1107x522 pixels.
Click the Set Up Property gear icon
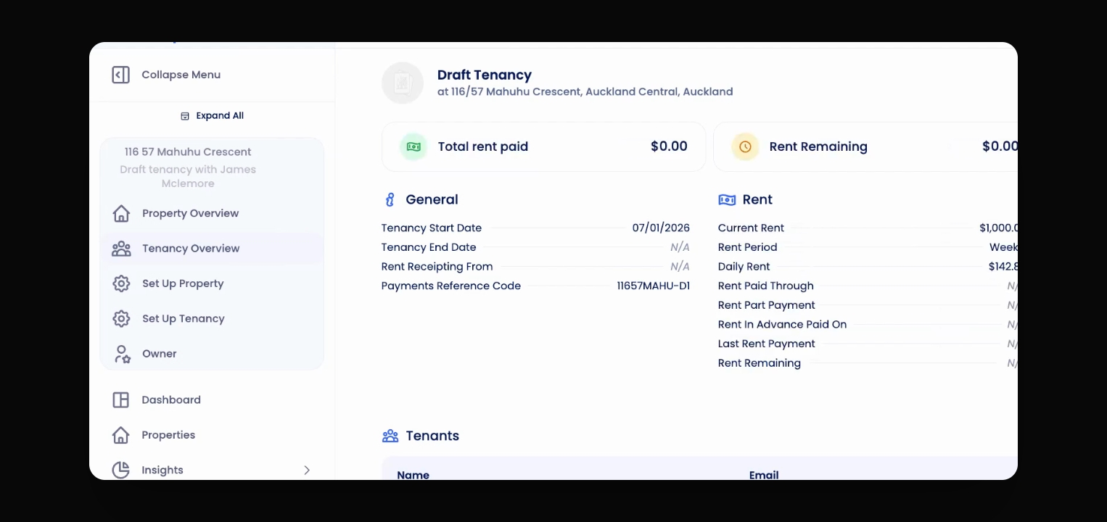pyautogui.click(x=121, y=283)
